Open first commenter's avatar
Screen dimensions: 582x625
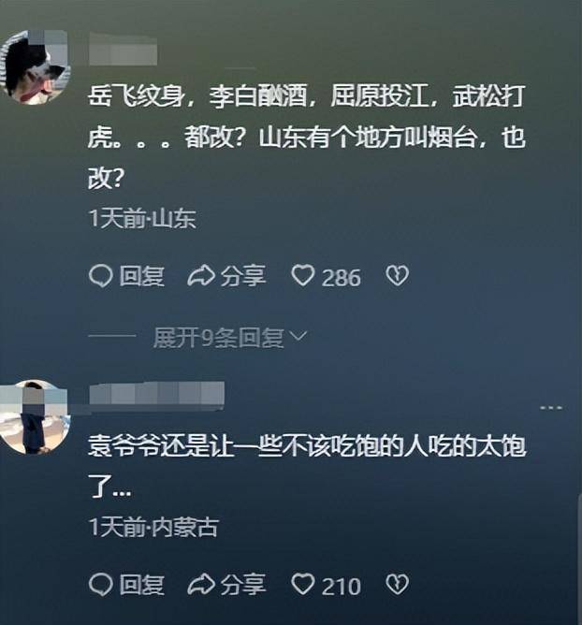[x=35, y=67]
